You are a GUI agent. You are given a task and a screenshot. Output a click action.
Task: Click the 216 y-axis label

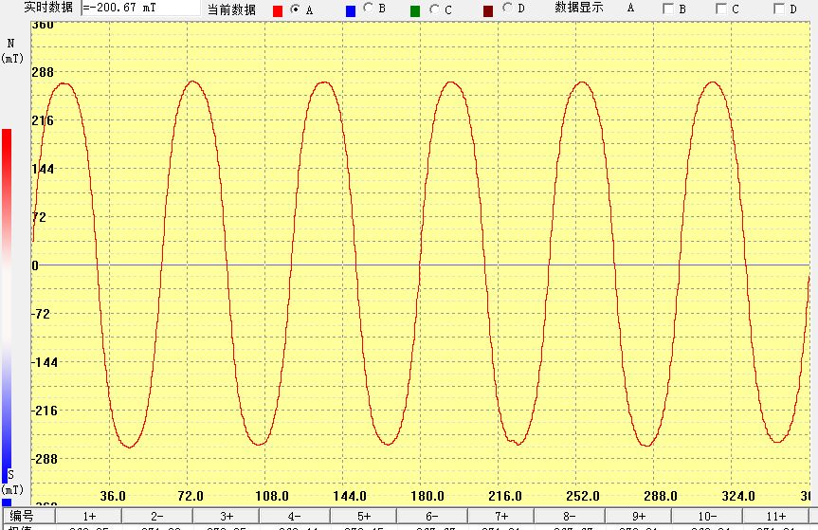coord(43,120)
